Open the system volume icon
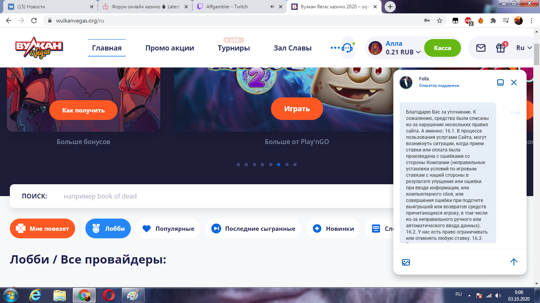540x303 pixels. (x=498, y=295)
